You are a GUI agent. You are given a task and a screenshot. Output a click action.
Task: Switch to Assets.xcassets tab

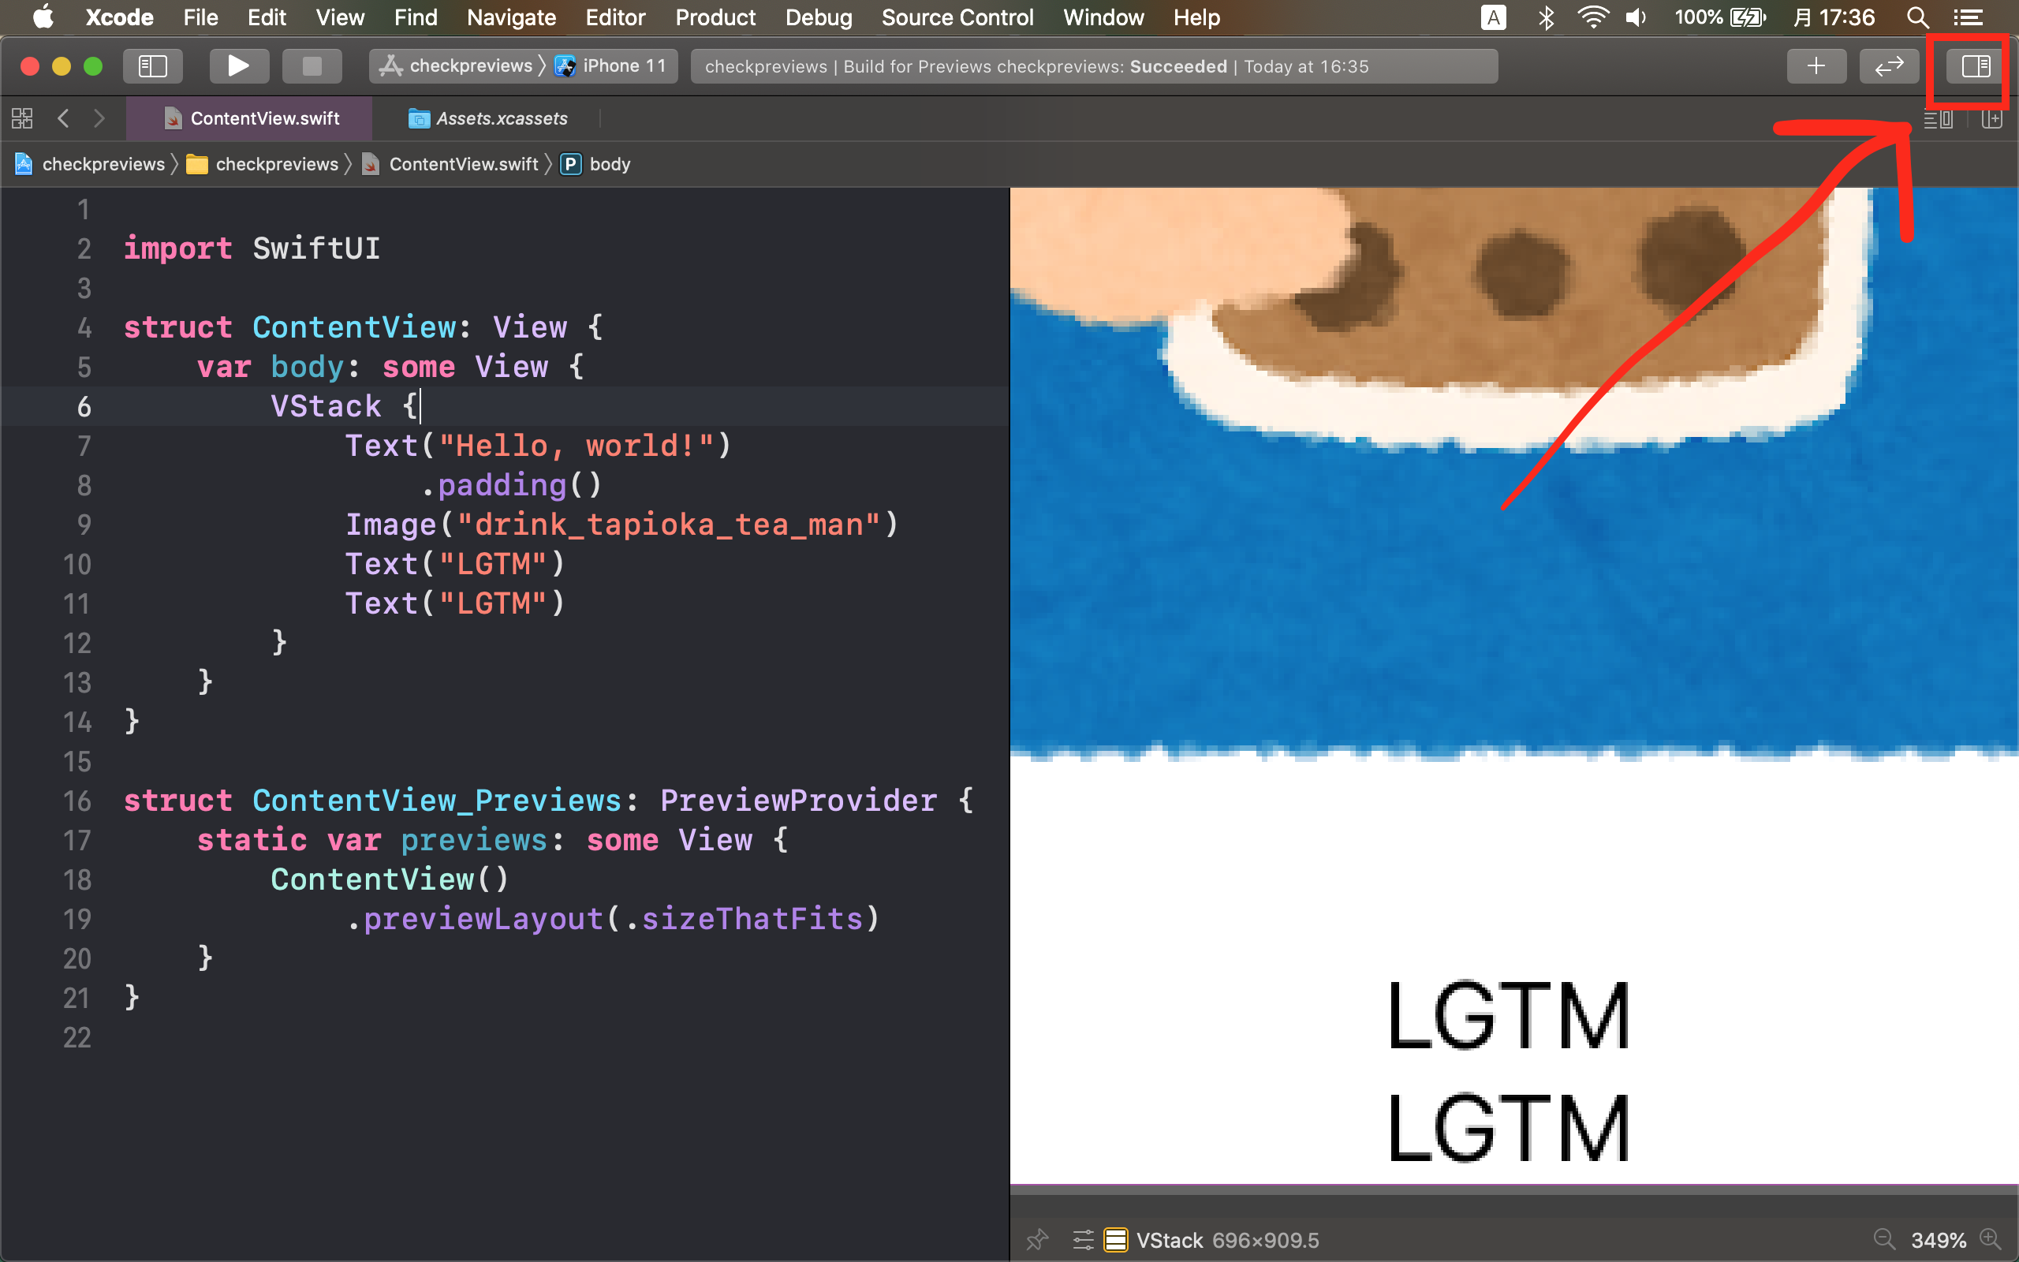pyautogui.click(x=489, y=118)
